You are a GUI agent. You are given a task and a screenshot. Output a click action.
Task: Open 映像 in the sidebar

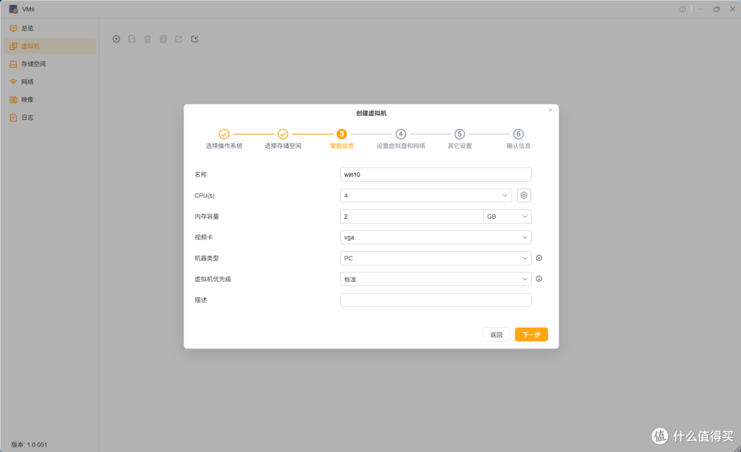click(x=49, y=99)
